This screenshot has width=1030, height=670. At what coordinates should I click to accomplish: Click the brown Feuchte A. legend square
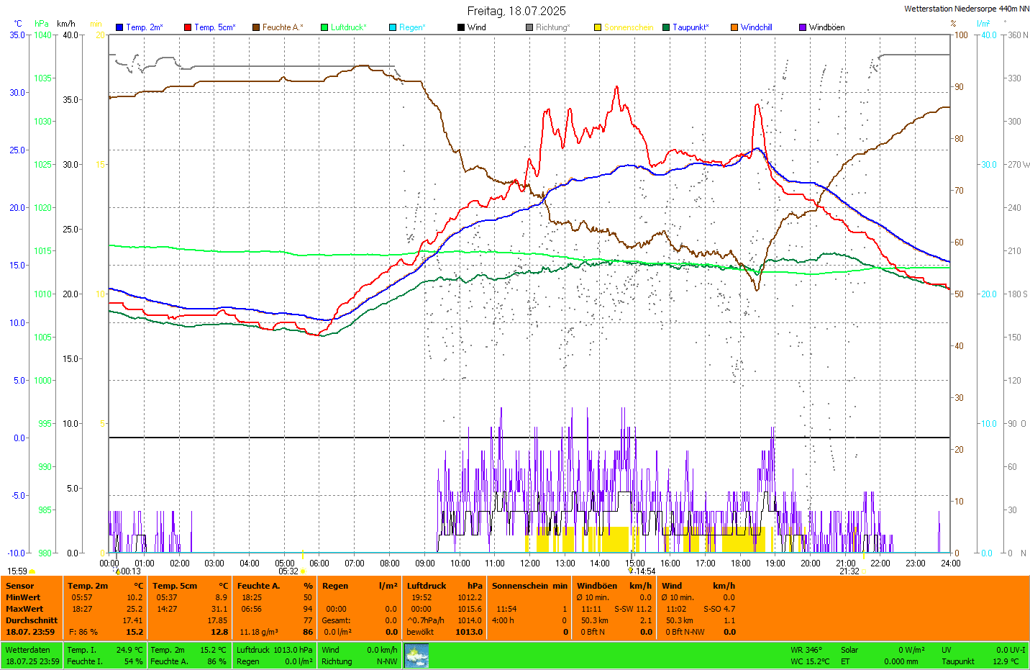256,27
